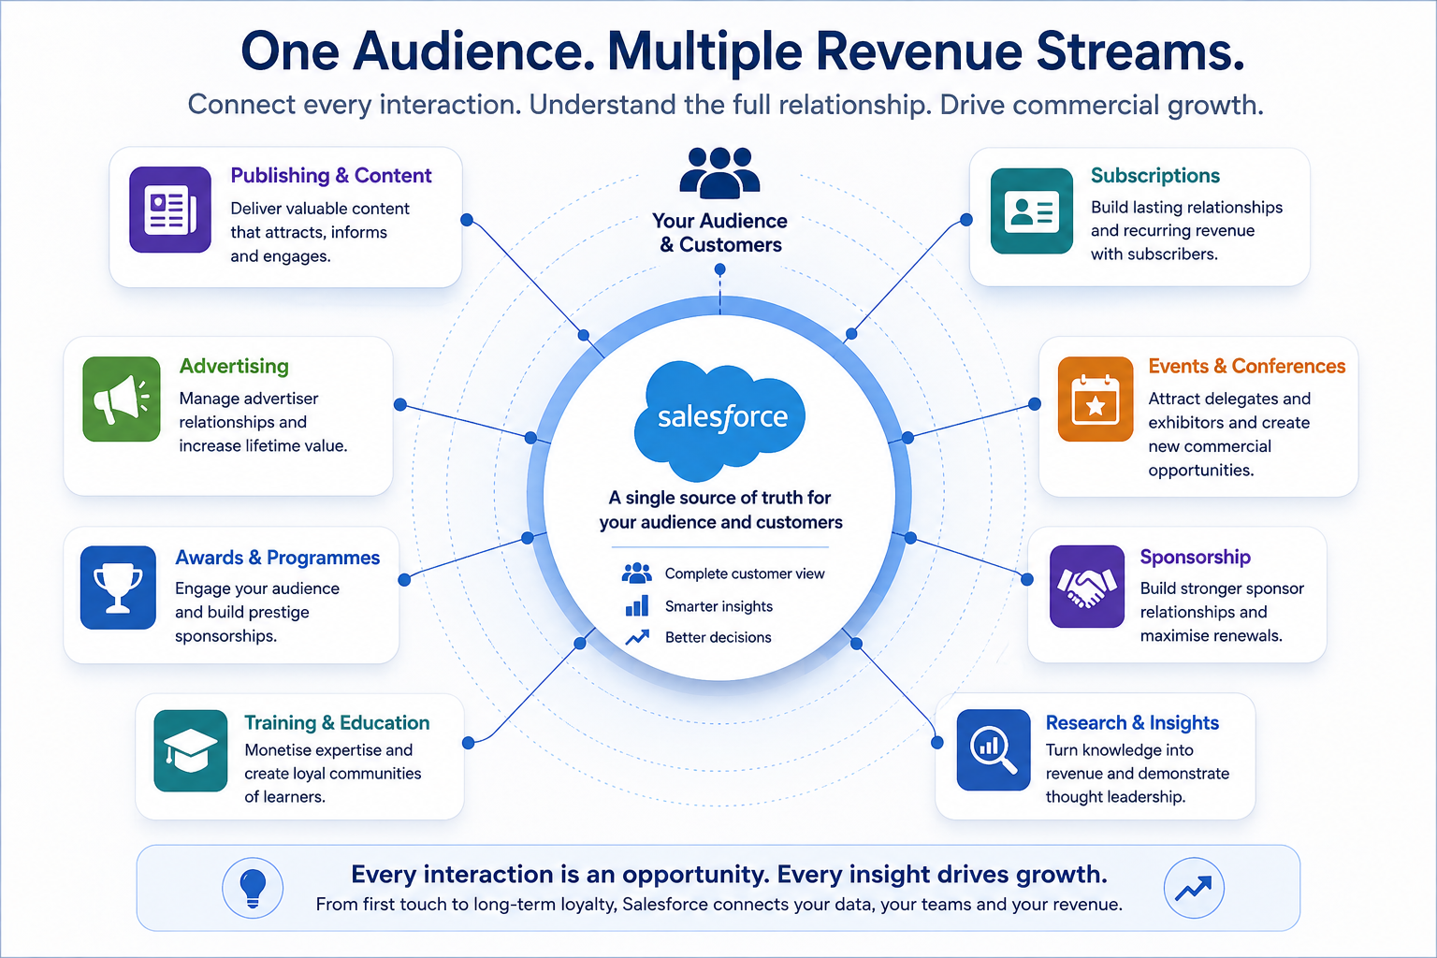1437x958 pixels.
Task: Click the people group icon above Your Audience
Action: (719, 173)
